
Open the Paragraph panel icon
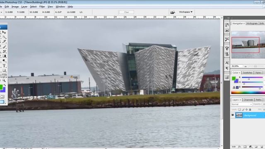[x=227, y=68]
